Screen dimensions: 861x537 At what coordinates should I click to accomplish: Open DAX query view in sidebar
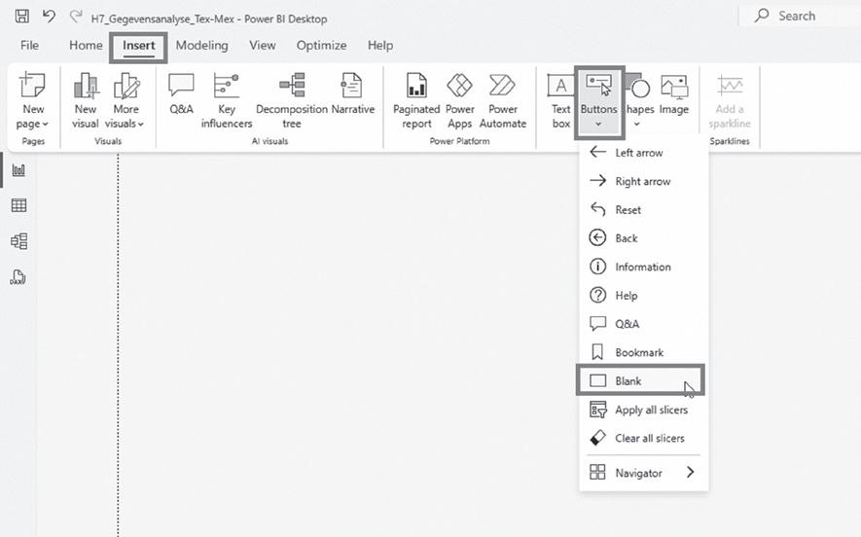click(x=18, y=277)
